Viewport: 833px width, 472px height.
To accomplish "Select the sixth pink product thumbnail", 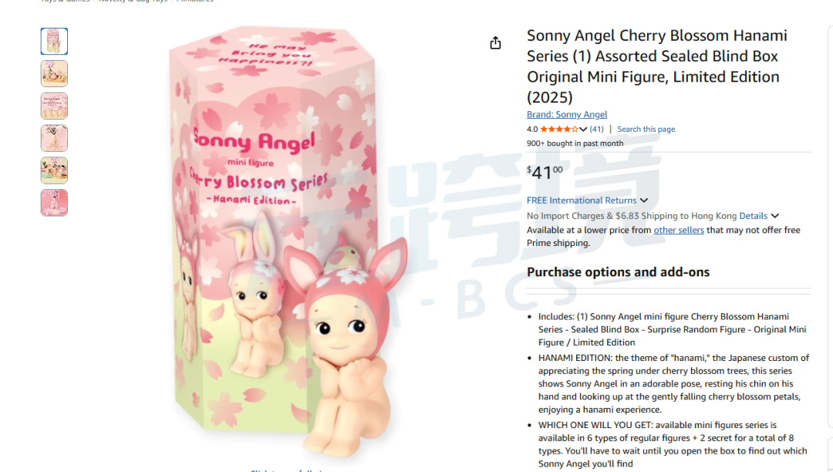I will tap(54, 203).
